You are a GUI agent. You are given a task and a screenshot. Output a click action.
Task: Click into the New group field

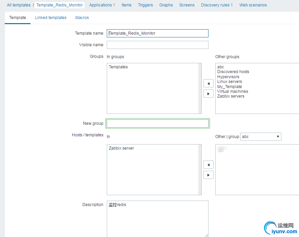point(158,123)
